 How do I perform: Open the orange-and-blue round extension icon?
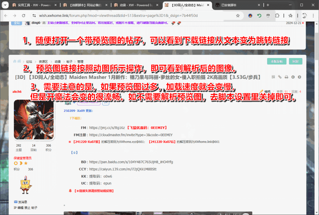[250, 16]
